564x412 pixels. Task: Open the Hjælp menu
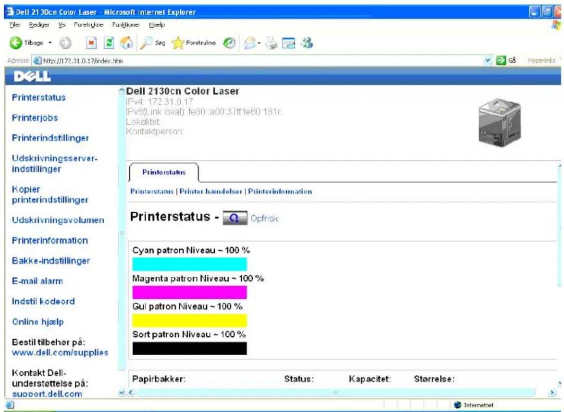point(157,25)
